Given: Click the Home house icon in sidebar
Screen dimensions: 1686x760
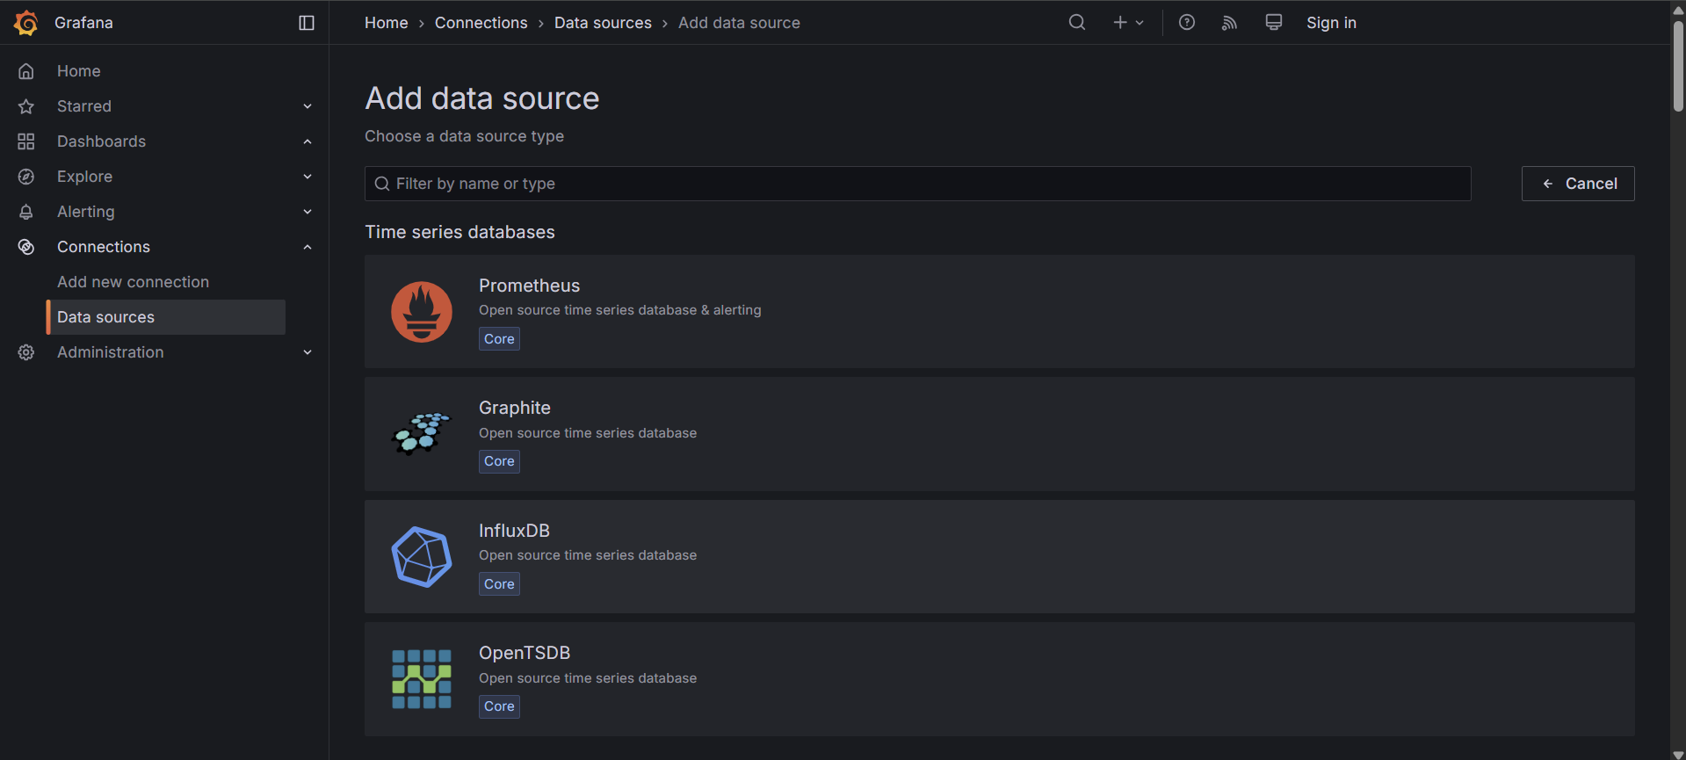Looking at the screenshot, I should [26, 71].
